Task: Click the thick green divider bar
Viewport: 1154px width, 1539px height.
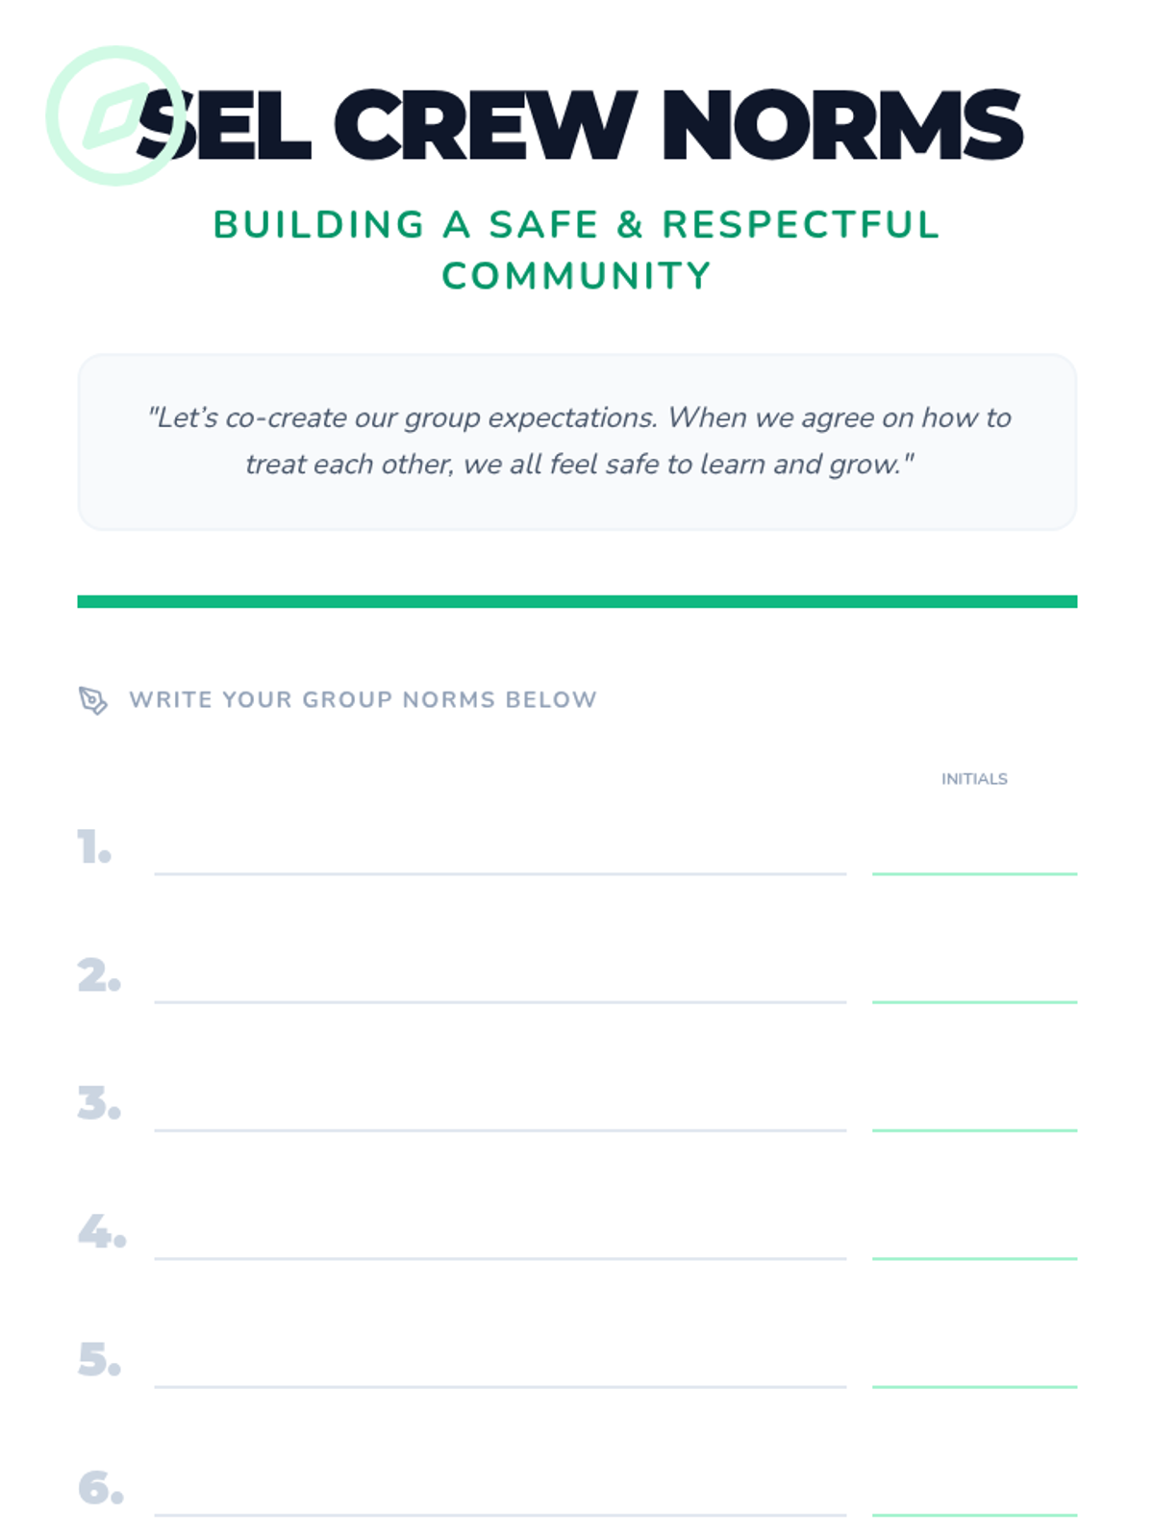Action: (x=577, y=602)
